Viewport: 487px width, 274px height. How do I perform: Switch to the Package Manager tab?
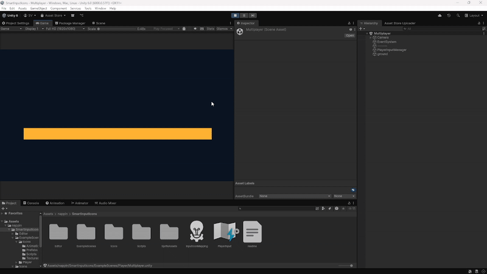(70, 23)
